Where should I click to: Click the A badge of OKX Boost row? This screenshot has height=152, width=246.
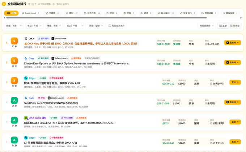(14, 120)
